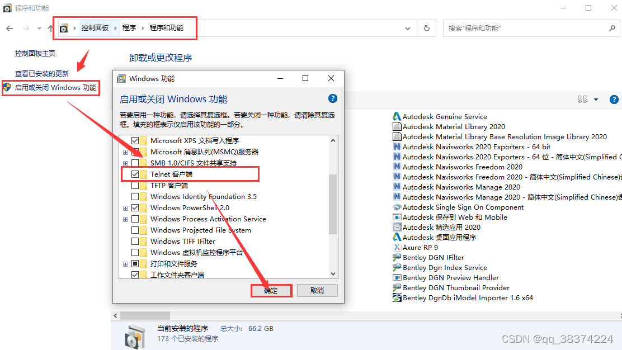Go back with the back arrow
This screenshot has height=350, width=622.
click(10, 28)
